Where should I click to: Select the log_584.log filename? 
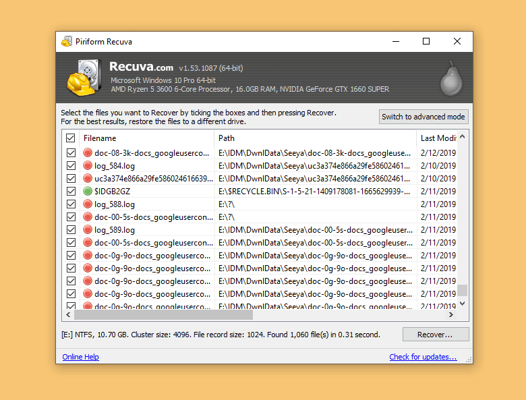pyautogui.click(x=115, y=166)
